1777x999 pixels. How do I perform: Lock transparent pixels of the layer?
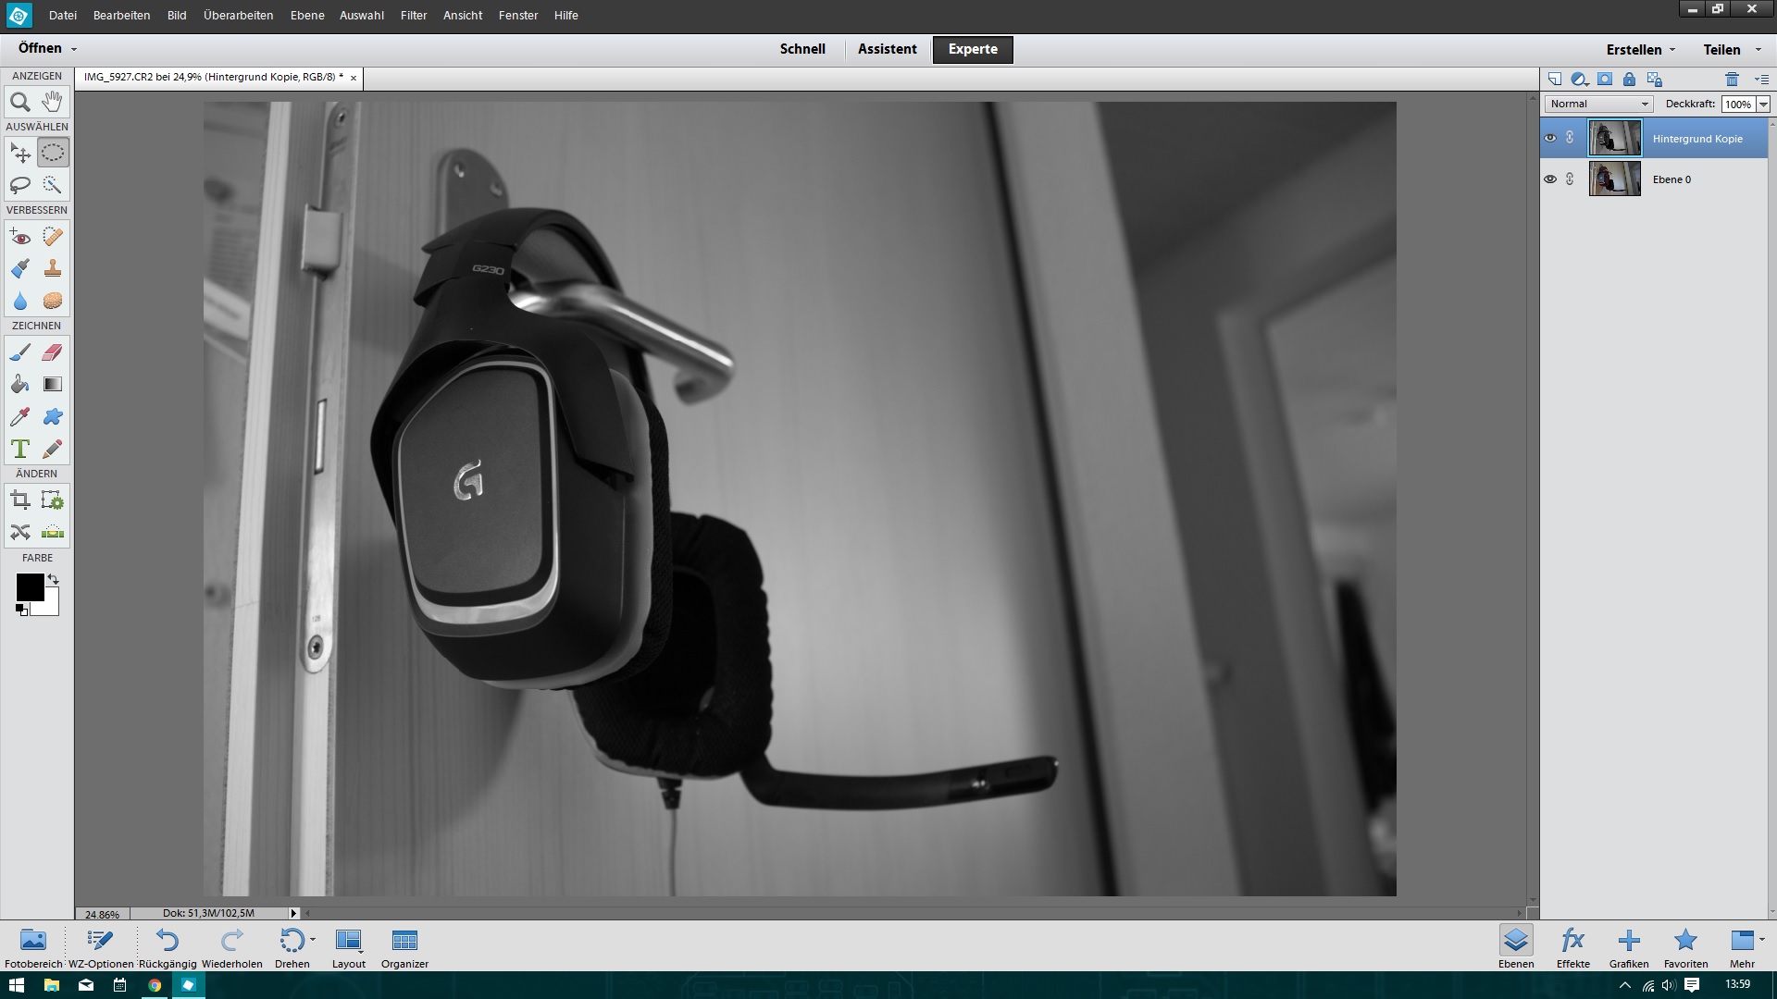click(x=1655, y=80)
